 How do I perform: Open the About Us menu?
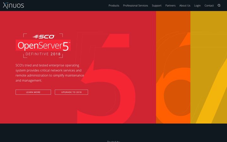pyautogui.click(x=185, y=5)
